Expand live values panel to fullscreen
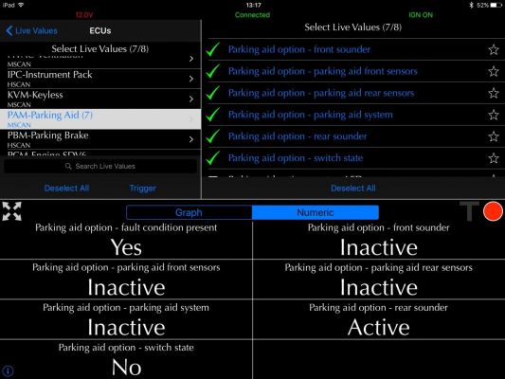505x379 pixels. point(11,211)
